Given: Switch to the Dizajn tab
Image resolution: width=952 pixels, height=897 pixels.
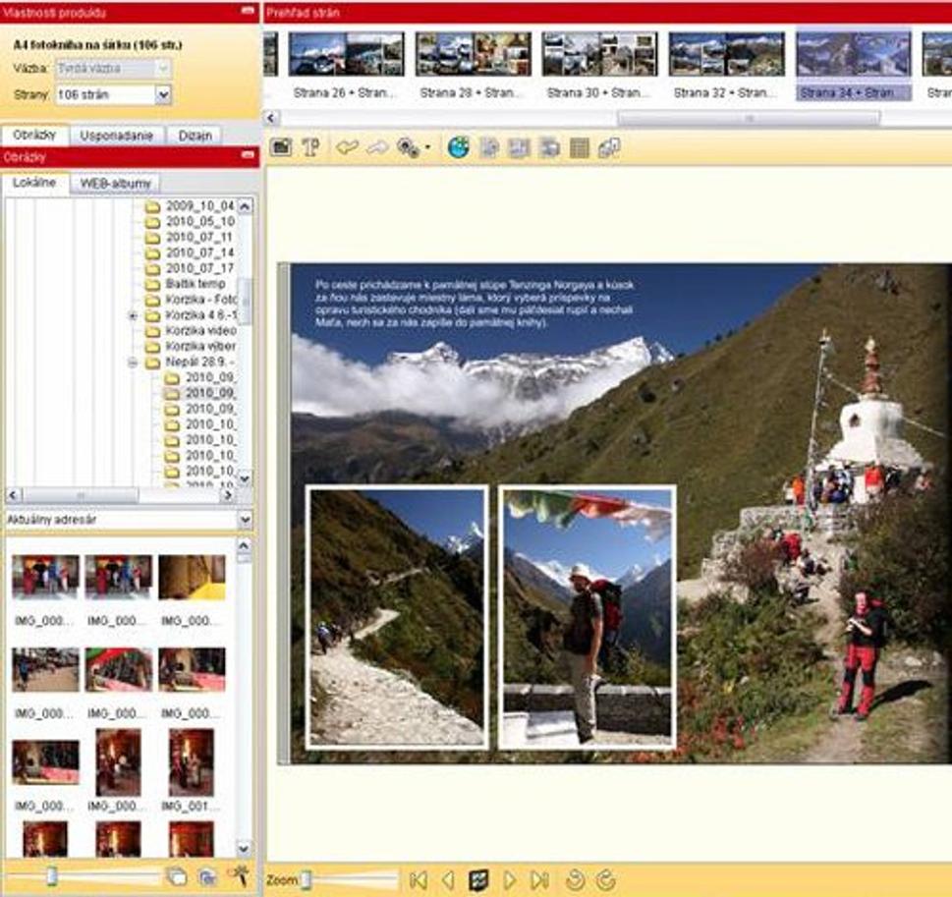Looking at the screenshot, I should 195,136.
